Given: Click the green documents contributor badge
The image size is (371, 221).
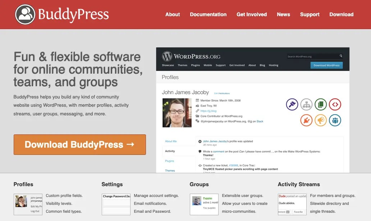Looking at the screenshot, I should pyautogui.click(x=321, y=104).
